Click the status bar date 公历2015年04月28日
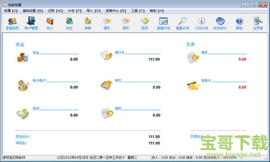This screenshot has height=162, width=270. pos(73,158)
